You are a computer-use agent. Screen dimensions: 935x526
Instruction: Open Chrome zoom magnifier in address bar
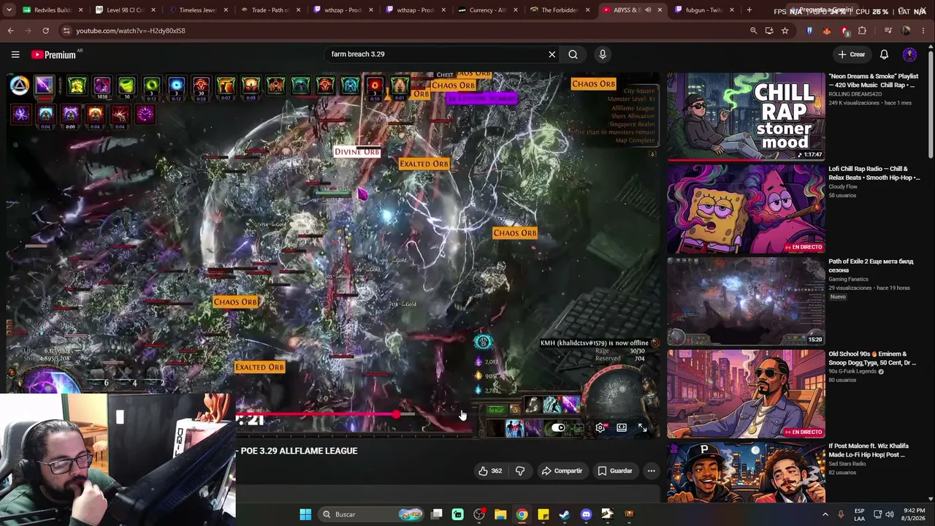(753, 31)
